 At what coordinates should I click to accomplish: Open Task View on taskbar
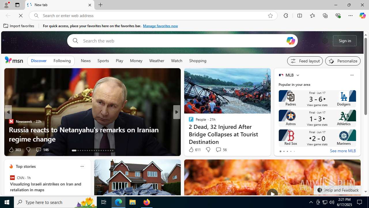pos(103,202)
